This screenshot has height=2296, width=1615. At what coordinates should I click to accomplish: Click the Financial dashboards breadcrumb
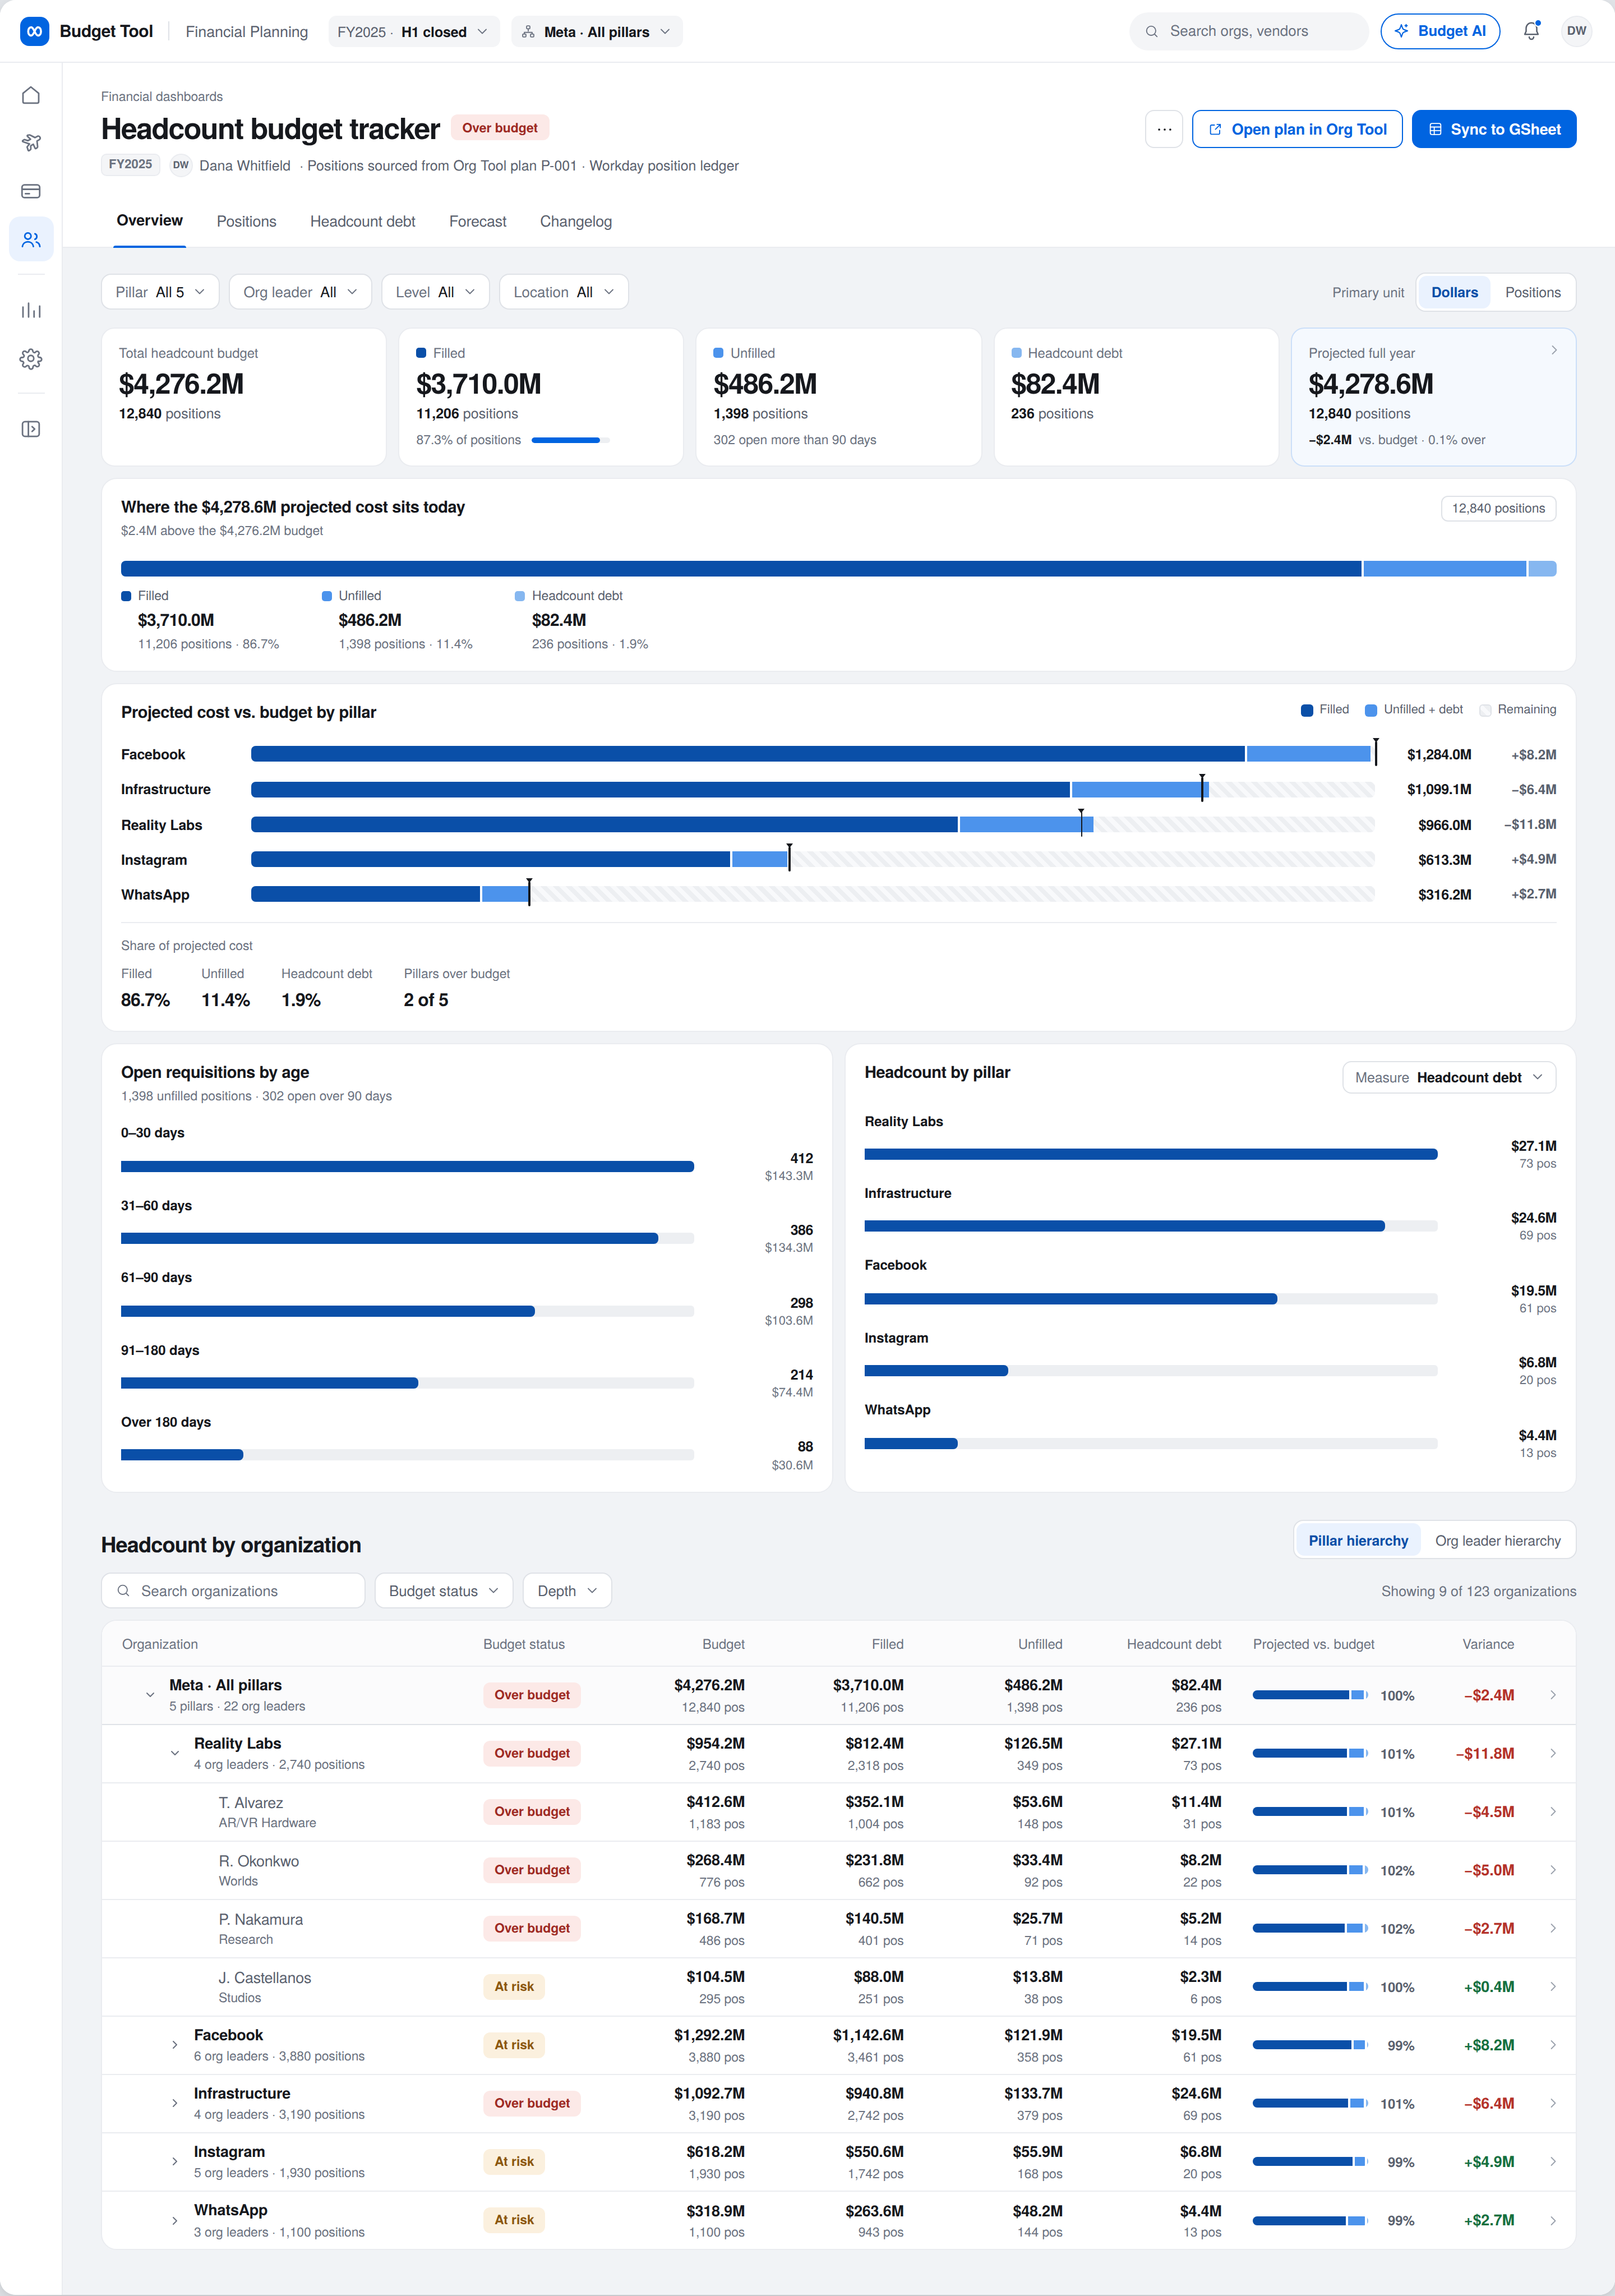point(162,96)
